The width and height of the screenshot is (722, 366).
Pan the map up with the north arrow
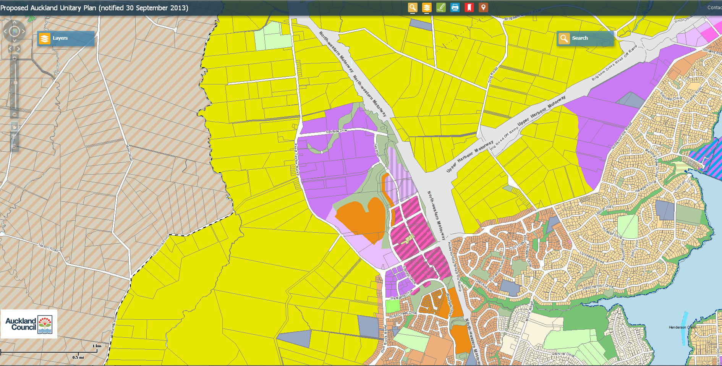pos(15,22)
